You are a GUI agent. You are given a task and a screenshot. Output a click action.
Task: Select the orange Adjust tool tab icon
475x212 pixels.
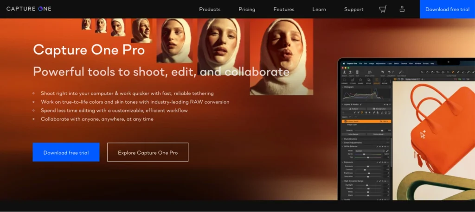(377, 80)
